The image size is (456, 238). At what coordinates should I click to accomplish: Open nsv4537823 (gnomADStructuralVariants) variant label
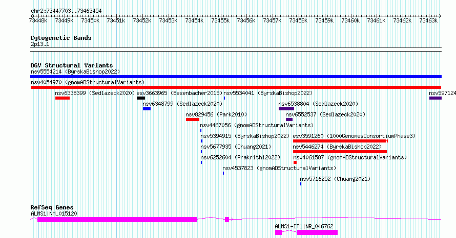[279, 168]
